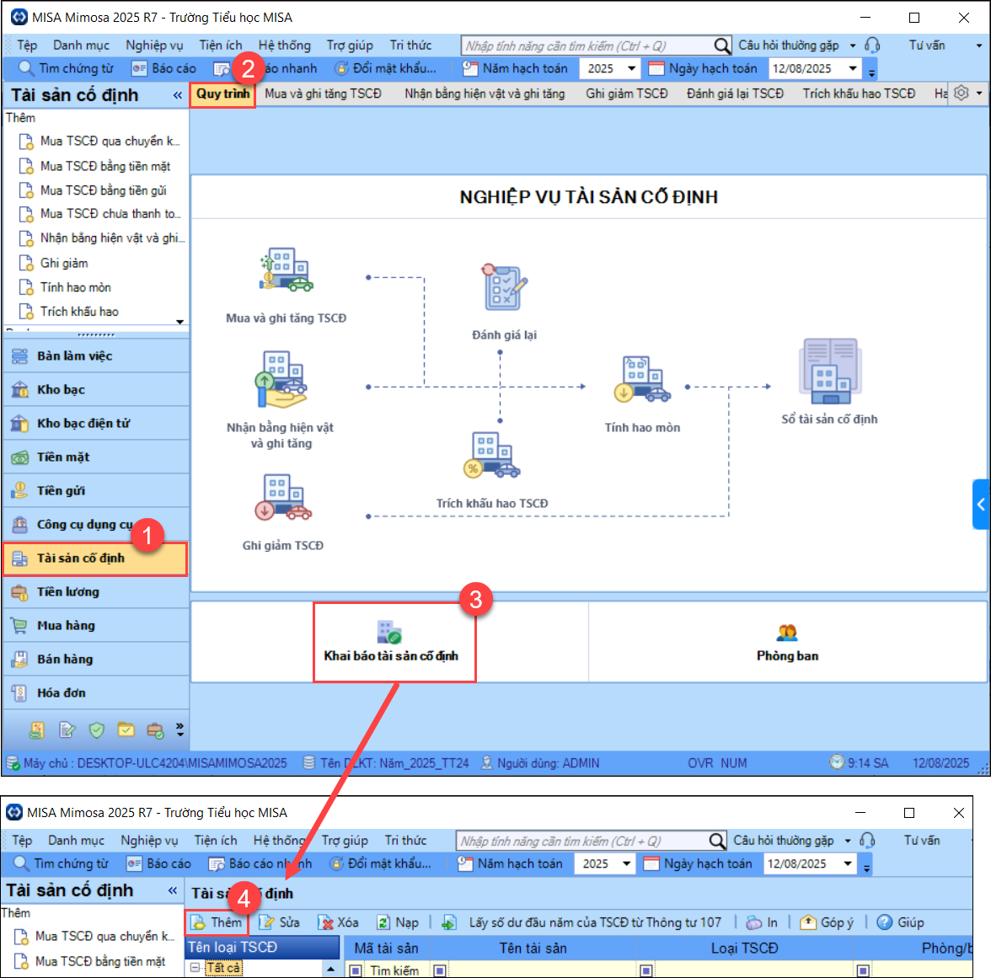Open the Tư vấn dropdown in upper window
The height and width of the screenshot is (978, 991).
click(979, 45)
